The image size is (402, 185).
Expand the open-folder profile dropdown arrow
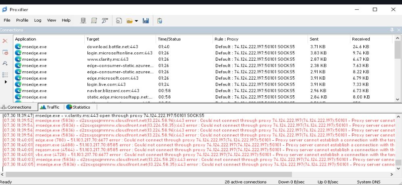coord(136,21)
